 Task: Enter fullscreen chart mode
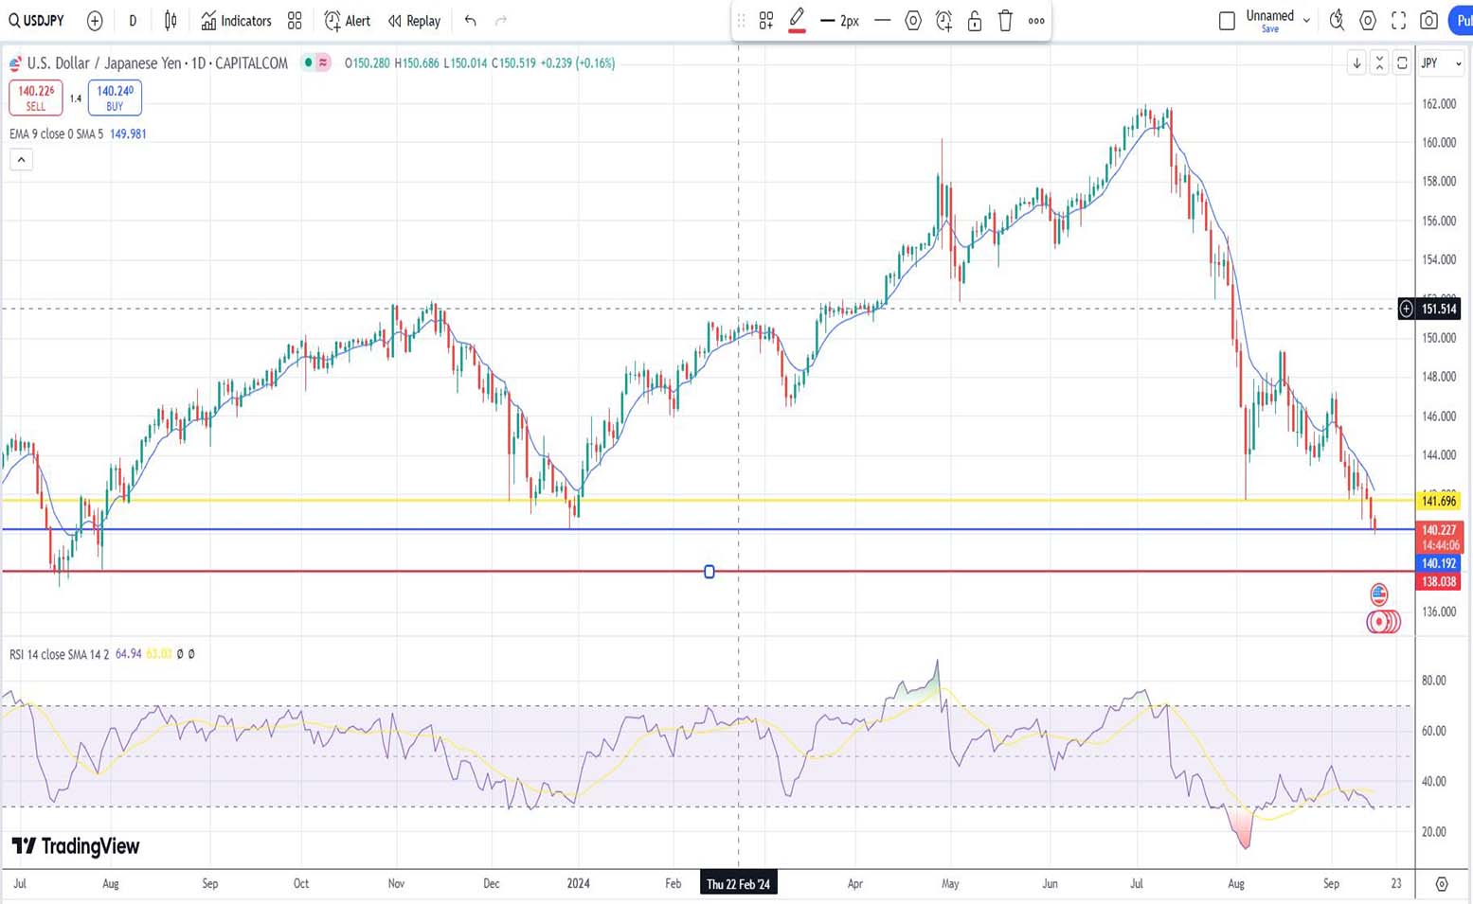1398,21
